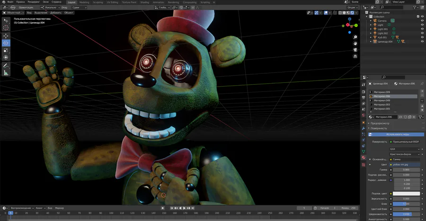Click the yellow nm.jpg color texture field

pyautogui.click(x=405, y=165)
